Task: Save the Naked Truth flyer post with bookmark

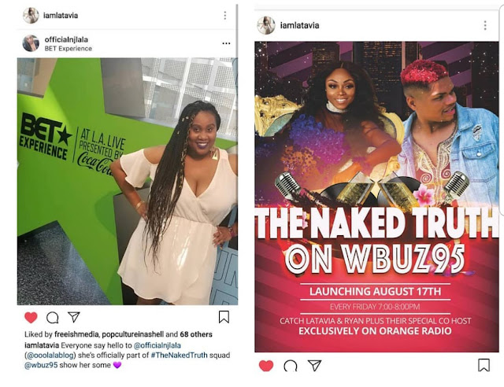Action: point(484,365)
